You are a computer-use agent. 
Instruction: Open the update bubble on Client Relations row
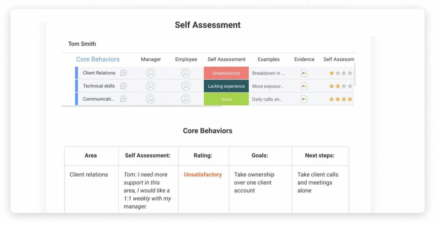[123, 73]
